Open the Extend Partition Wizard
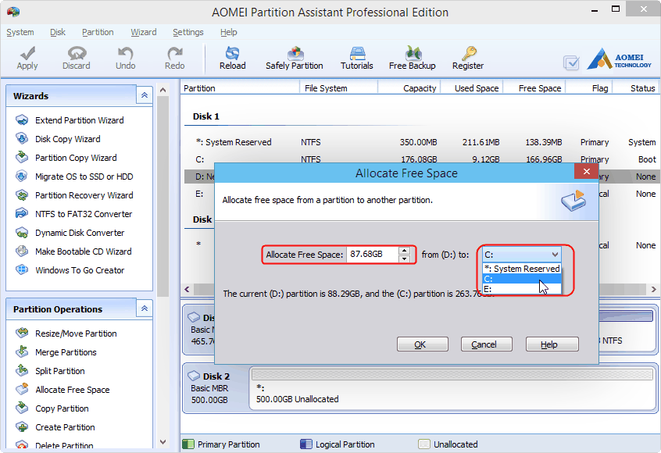The width and height of the screenshot is (661, 453). pos(79,120)
